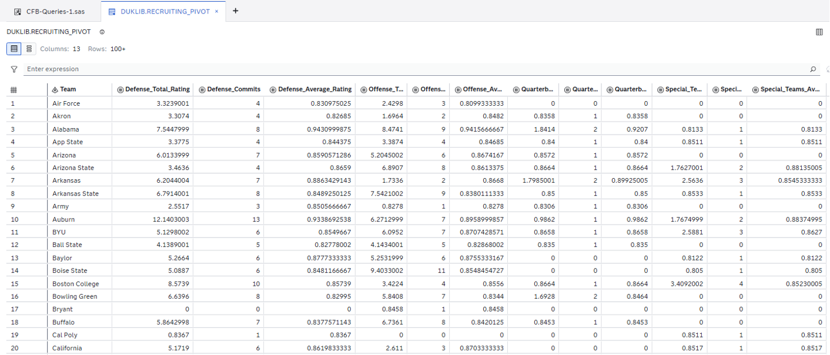The image size is (830, 355).
Task: Click into the Enter expression filter field
Action: coord(411,69)
